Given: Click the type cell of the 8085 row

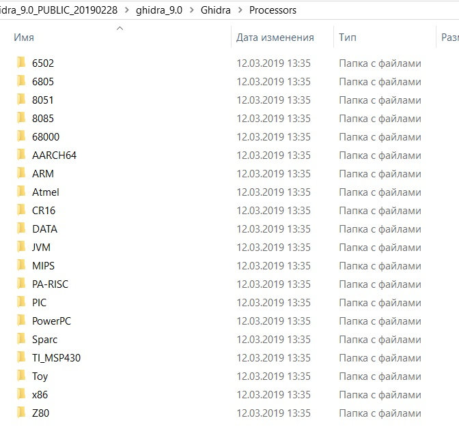Looking at the screenshot, I should [380, 119].
